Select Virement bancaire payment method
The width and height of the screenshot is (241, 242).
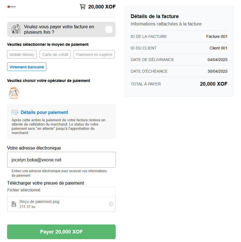[x=27, y=67]
